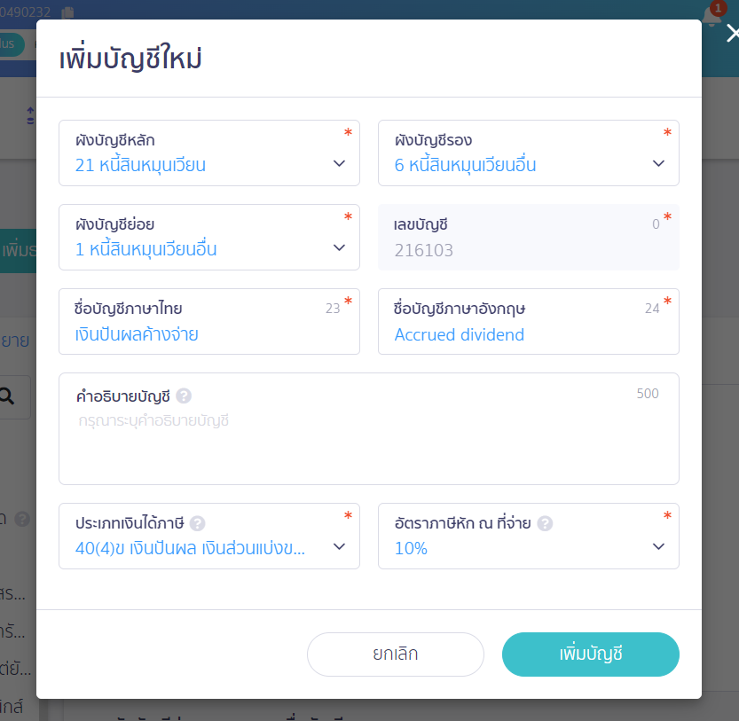Expand the ผังบัญชีย่อย dropdown arrow
This screenshot has height=721, width=739.
pos(339,248)
